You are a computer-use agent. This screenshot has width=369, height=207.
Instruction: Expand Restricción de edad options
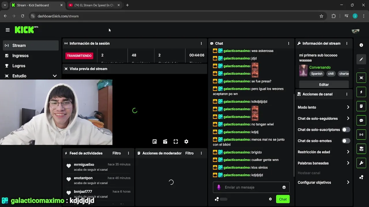[323, 152]
